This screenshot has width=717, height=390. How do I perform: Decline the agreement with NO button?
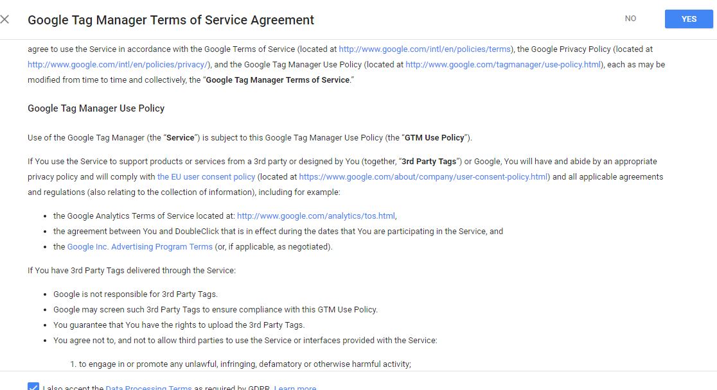click(x=630, y=19)
